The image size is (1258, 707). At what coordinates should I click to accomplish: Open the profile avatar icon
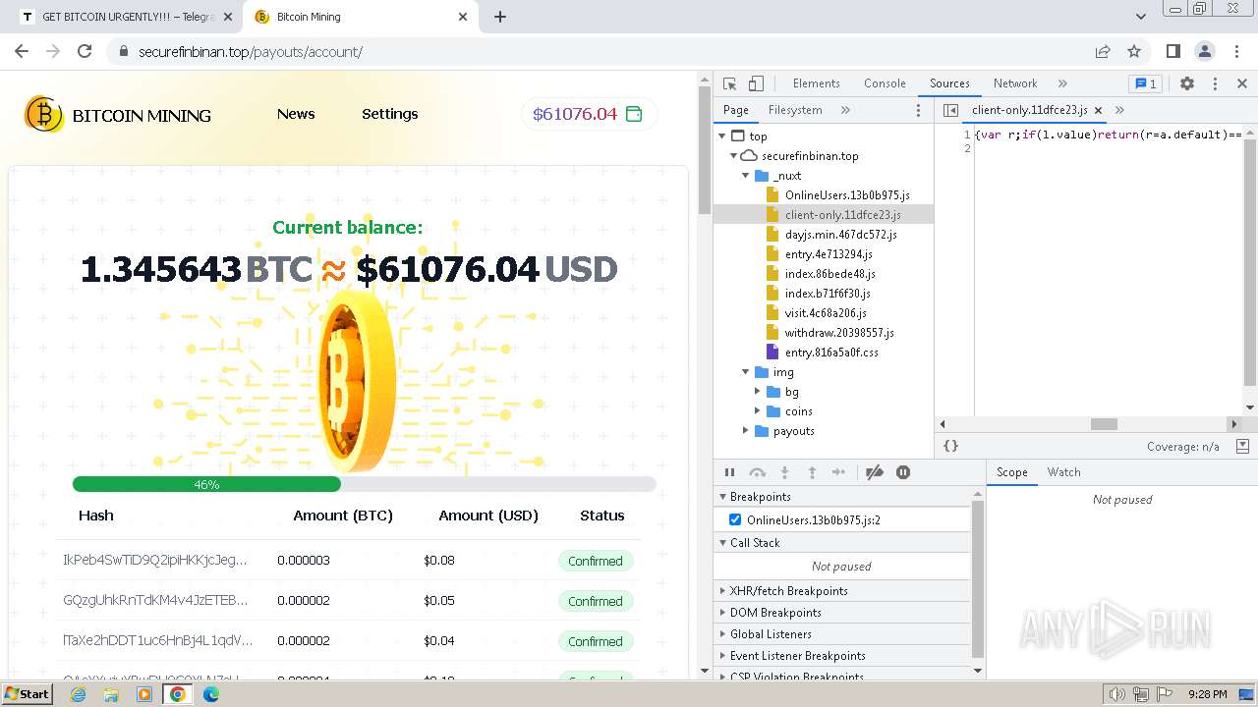click(1204, 51)
